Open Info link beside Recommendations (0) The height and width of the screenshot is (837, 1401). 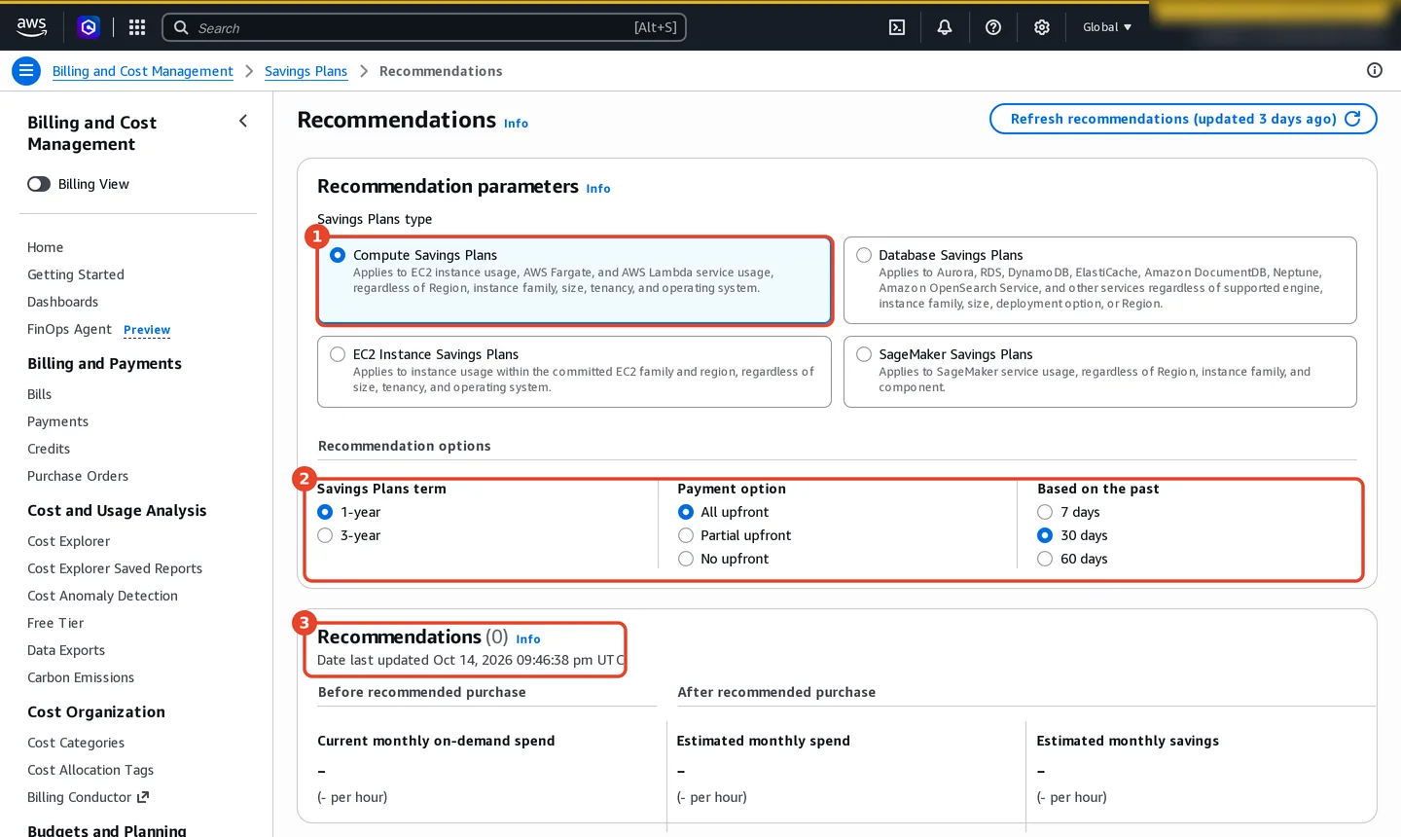[528, 639]
